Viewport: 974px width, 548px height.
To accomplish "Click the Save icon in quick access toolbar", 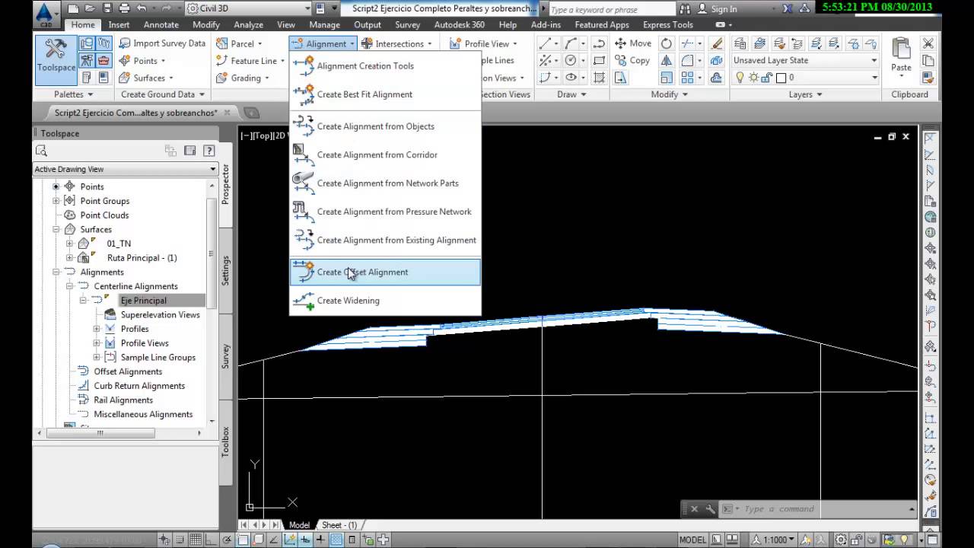I will tap(107, 9).
